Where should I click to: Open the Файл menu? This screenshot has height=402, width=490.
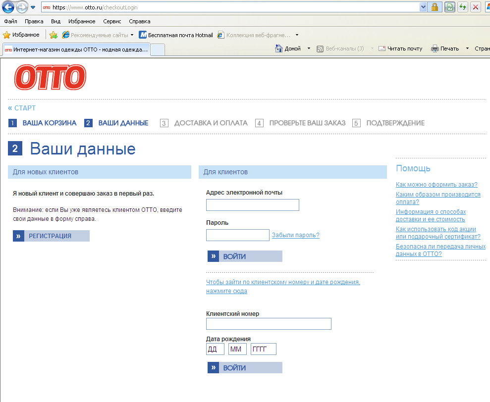10,21
